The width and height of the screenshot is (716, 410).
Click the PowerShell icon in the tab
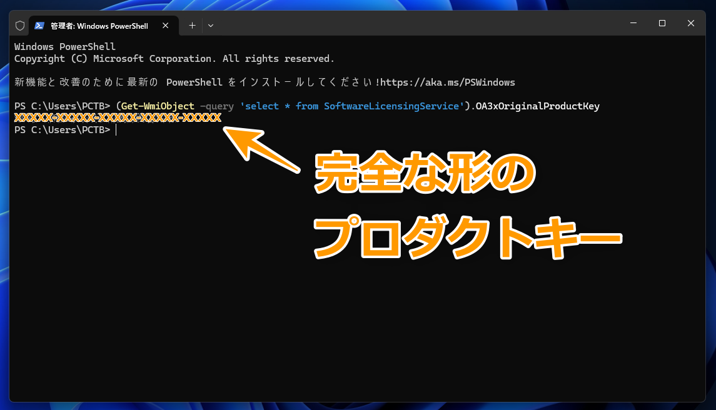[39, 26]
